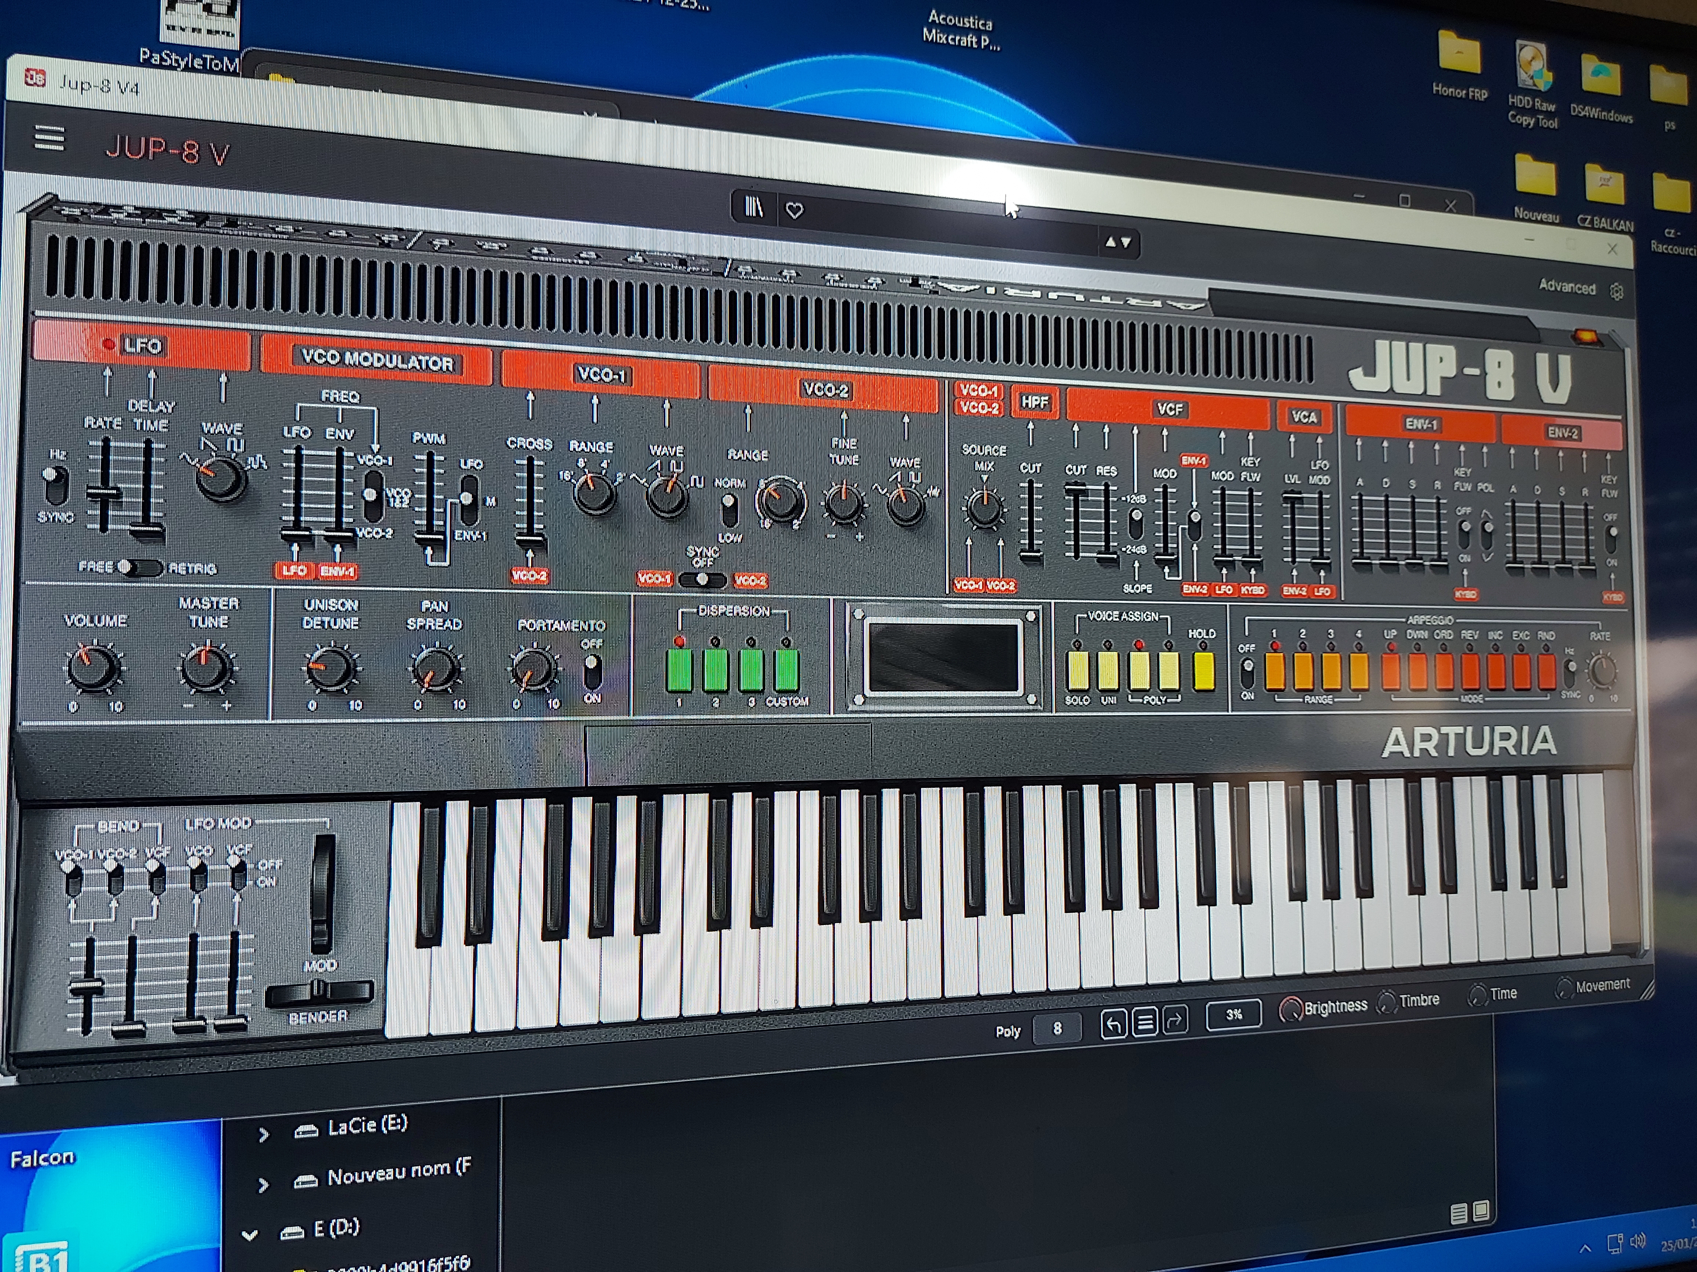Click the Timbre macro knob
This screenshot has width=1697, height=1272.
coord(1386,1002)
